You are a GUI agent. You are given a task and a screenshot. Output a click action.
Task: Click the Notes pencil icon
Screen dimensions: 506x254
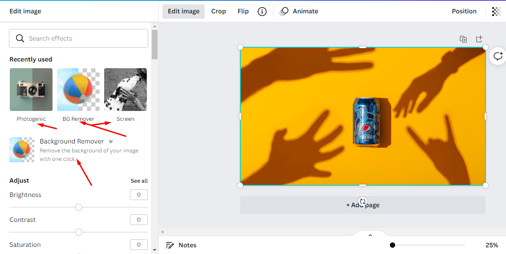coord(170,245)
